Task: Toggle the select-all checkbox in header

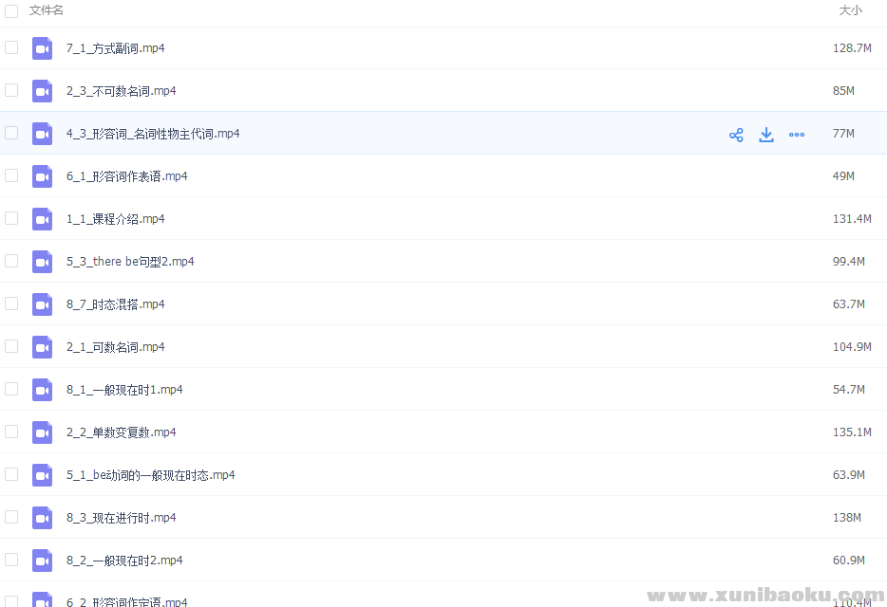Action: pyautogui.click(x=11, y=10)
